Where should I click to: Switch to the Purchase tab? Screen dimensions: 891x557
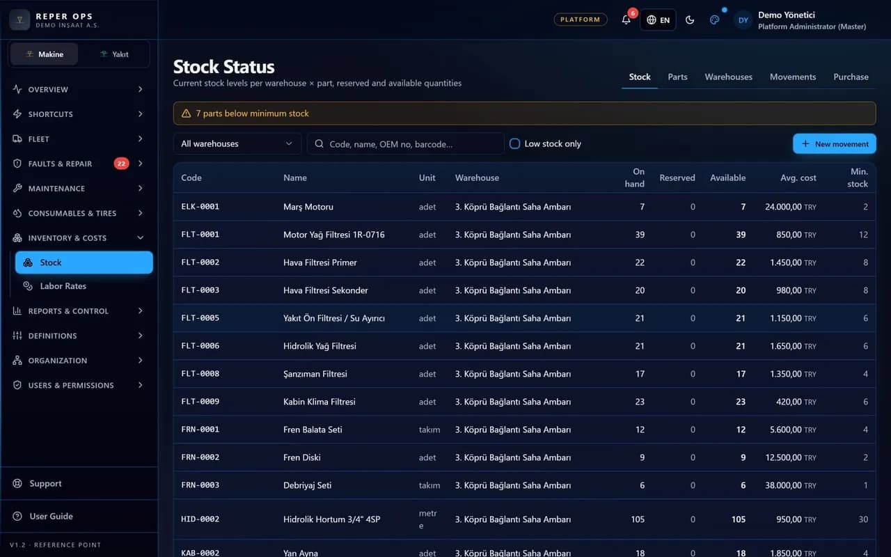pos(851,77)
